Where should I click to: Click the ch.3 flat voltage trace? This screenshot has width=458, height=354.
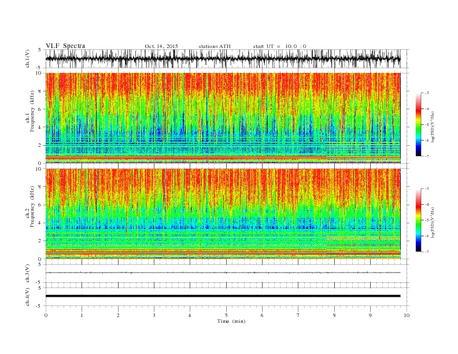(223, 272)
